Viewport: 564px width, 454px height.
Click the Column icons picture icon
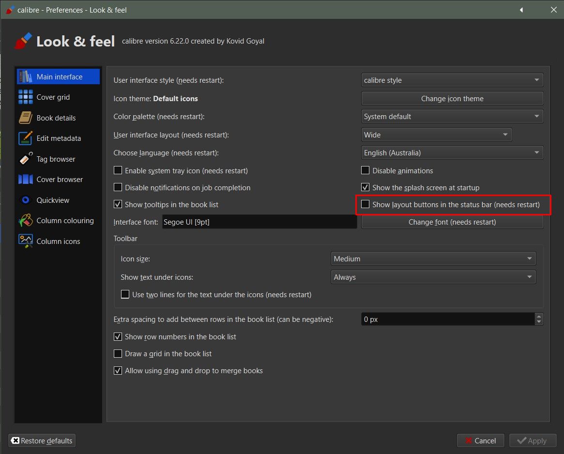25,241
